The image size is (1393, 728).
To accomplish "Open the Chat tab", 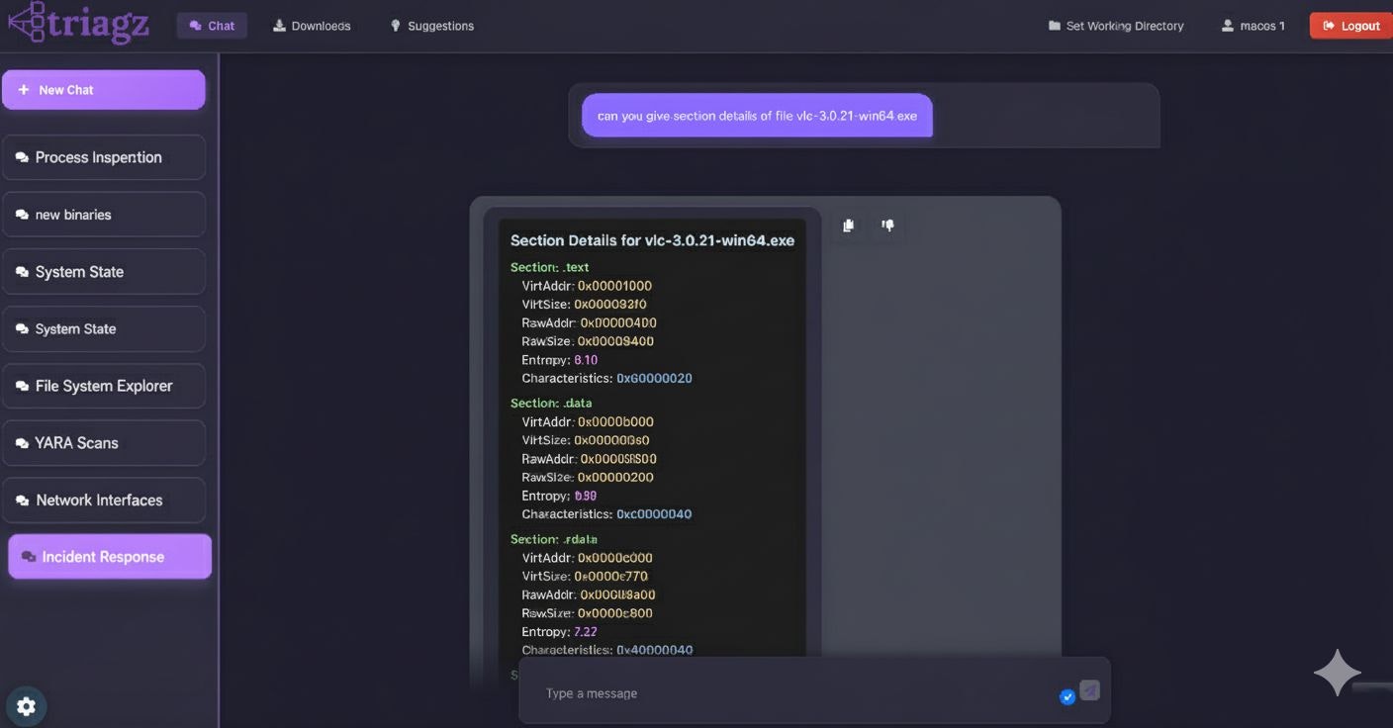I will click(x=212, y=26).
